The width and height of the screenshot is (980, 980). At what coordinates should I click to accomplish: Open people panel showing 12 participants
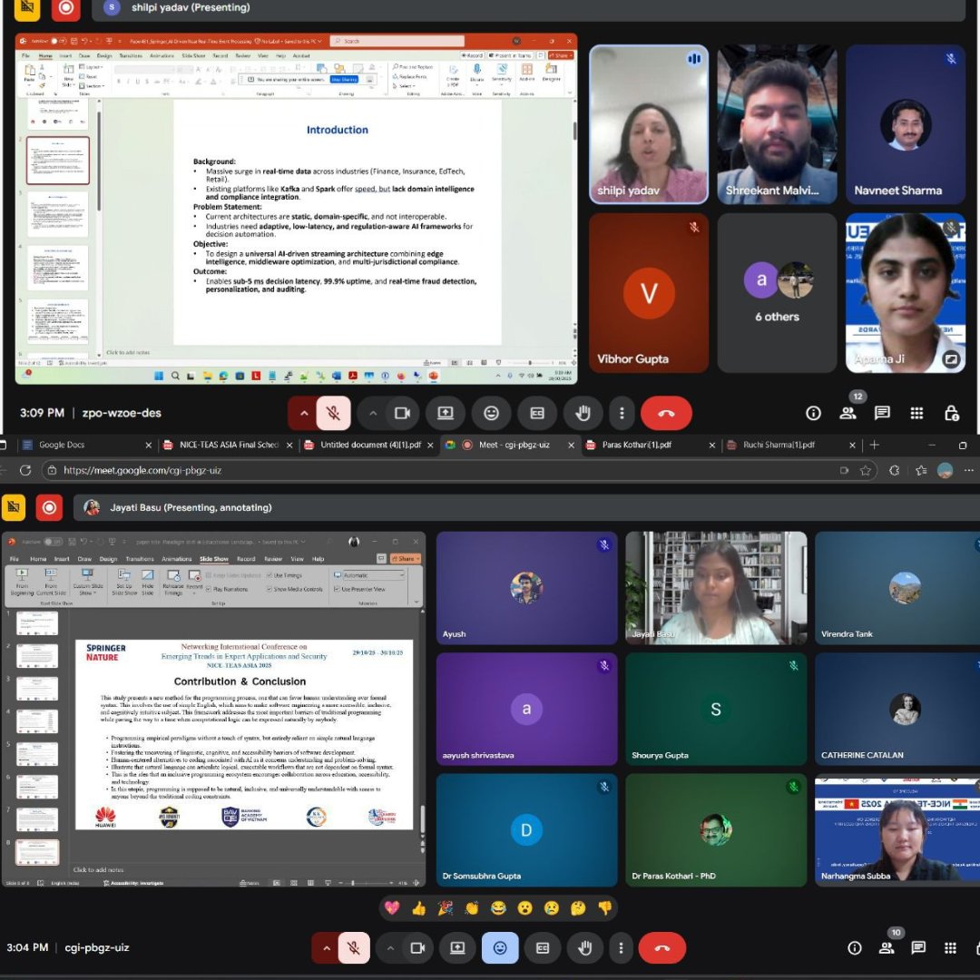pyautogui.click(x=848, y=413)
